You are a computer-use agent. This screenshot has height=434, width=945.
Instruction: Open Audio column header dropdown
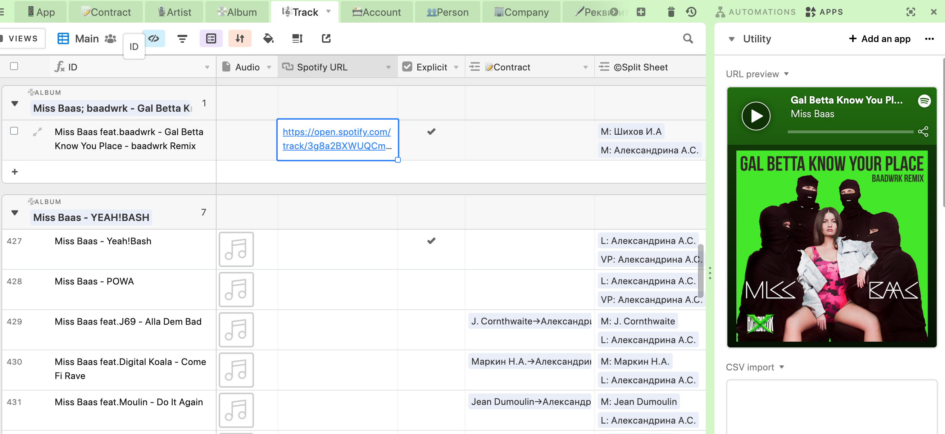click(x=269, y=68)
